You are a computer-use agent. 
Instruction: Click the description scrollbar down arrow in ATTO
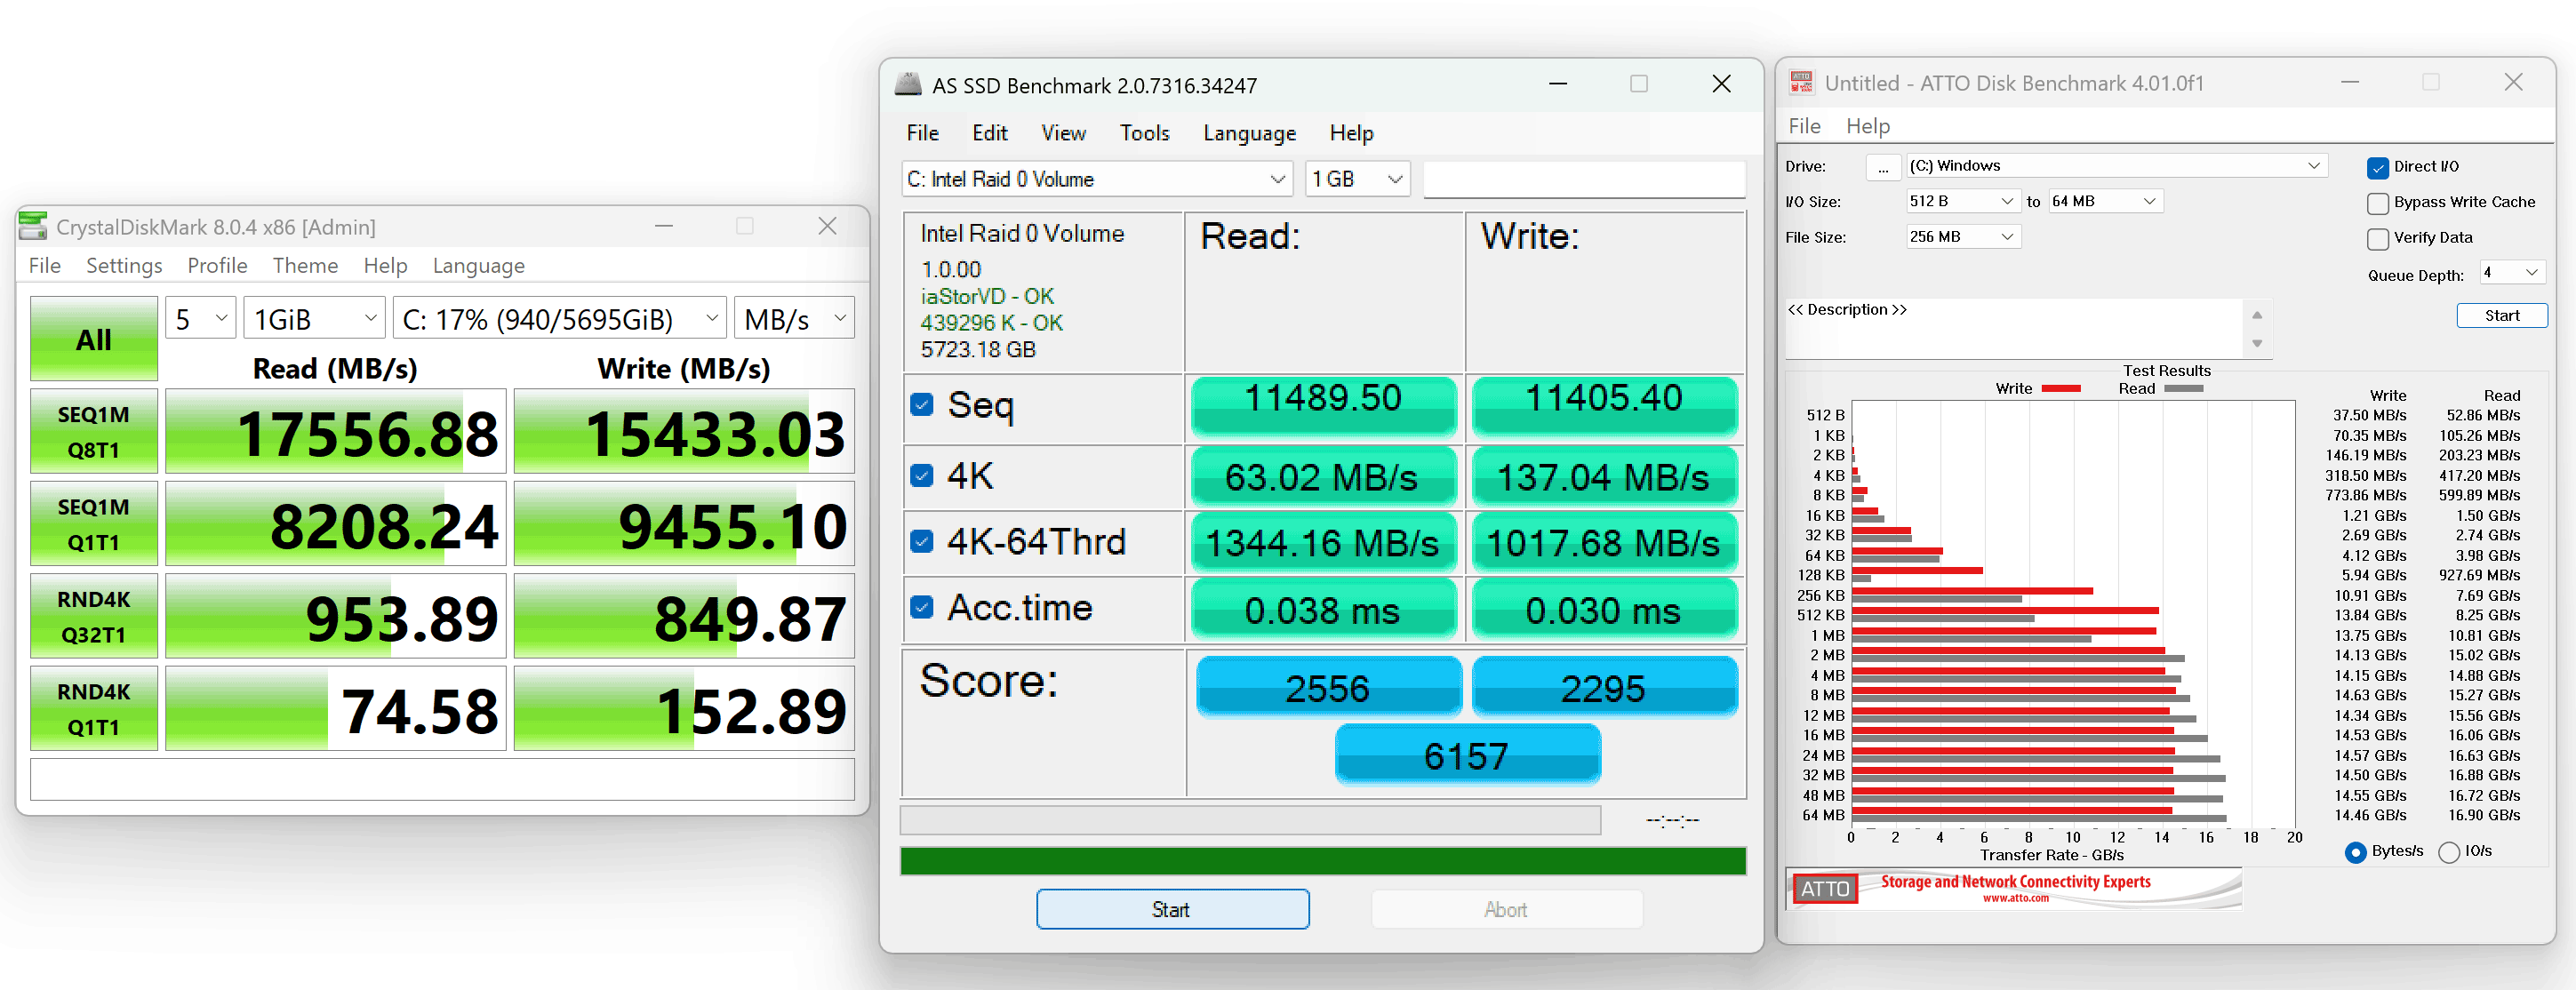pos(2256,343)
